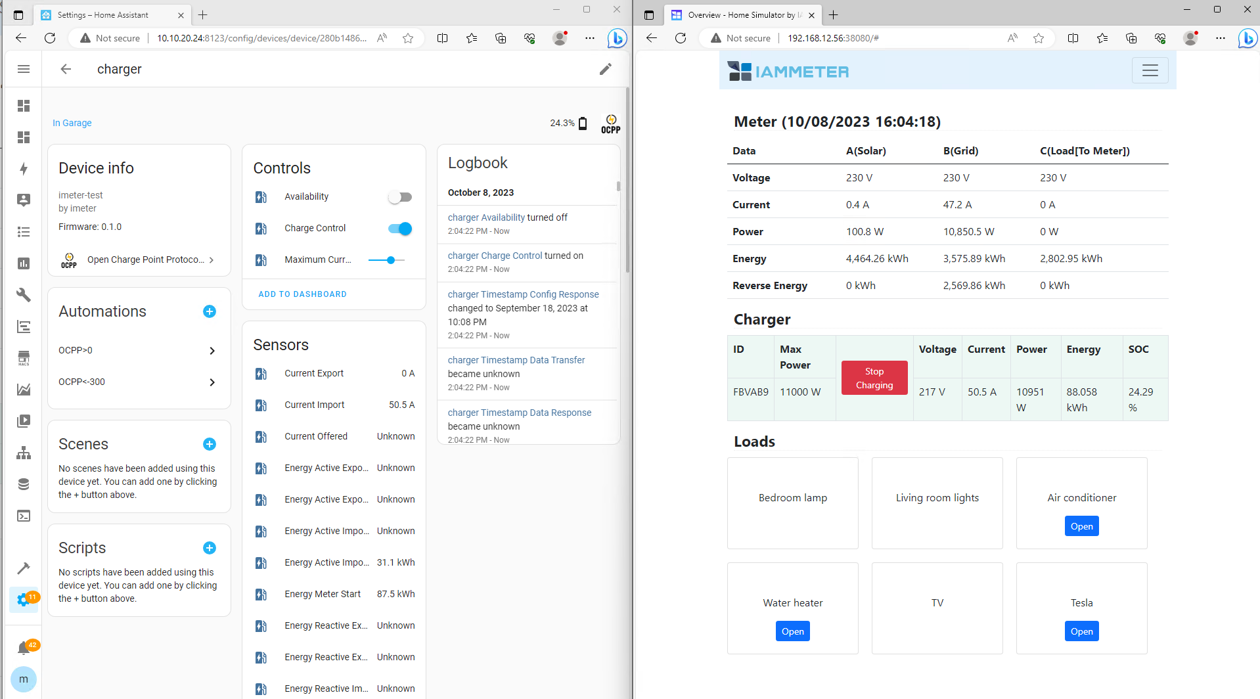This screenshot has height=699, width=1260.
Task: Turn off the Charge Control switch
Action: pyautogui.click(x=399, y=229)
